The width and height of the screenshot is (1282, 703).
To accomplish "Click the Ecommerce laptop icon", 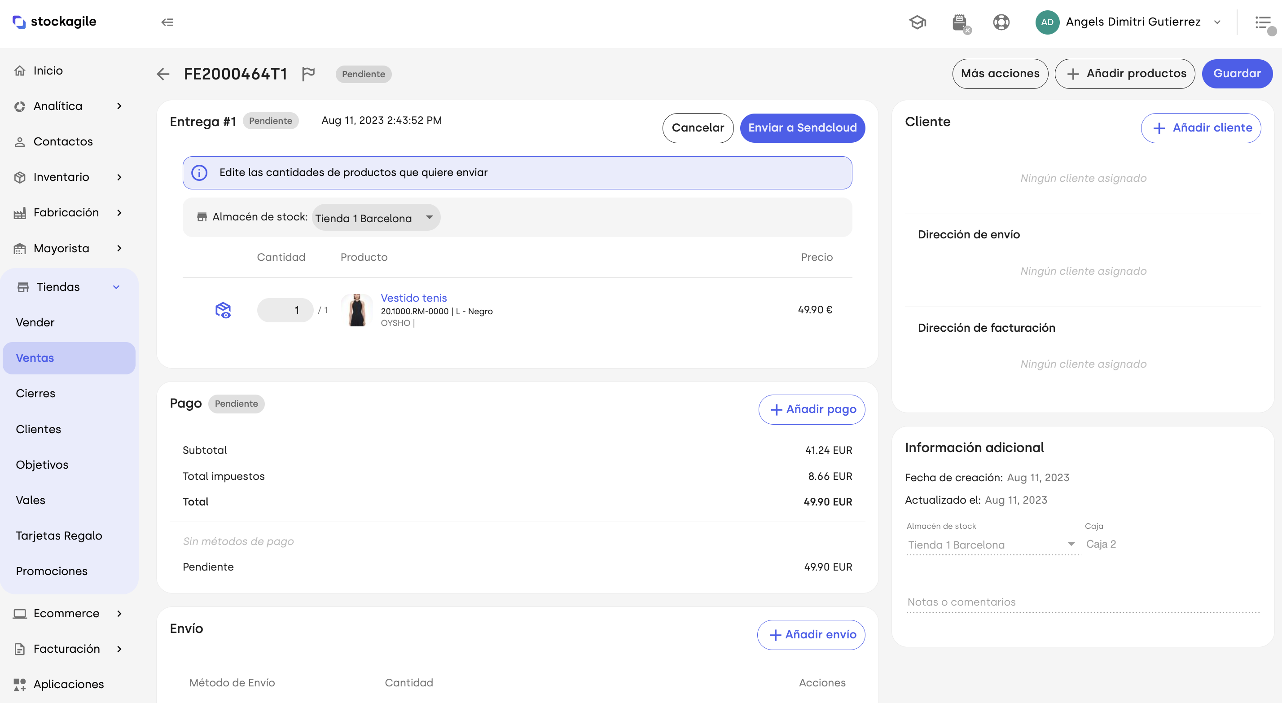I will [20, 613].
